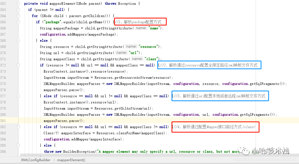The height and width of the screenshot is (164, 299).
Task: Collapse the fold marker at line 363
Action: click(18, 10)
